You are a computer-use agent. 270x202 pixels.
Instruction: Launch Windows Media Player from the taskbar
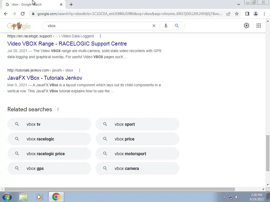tap(40, 197)
